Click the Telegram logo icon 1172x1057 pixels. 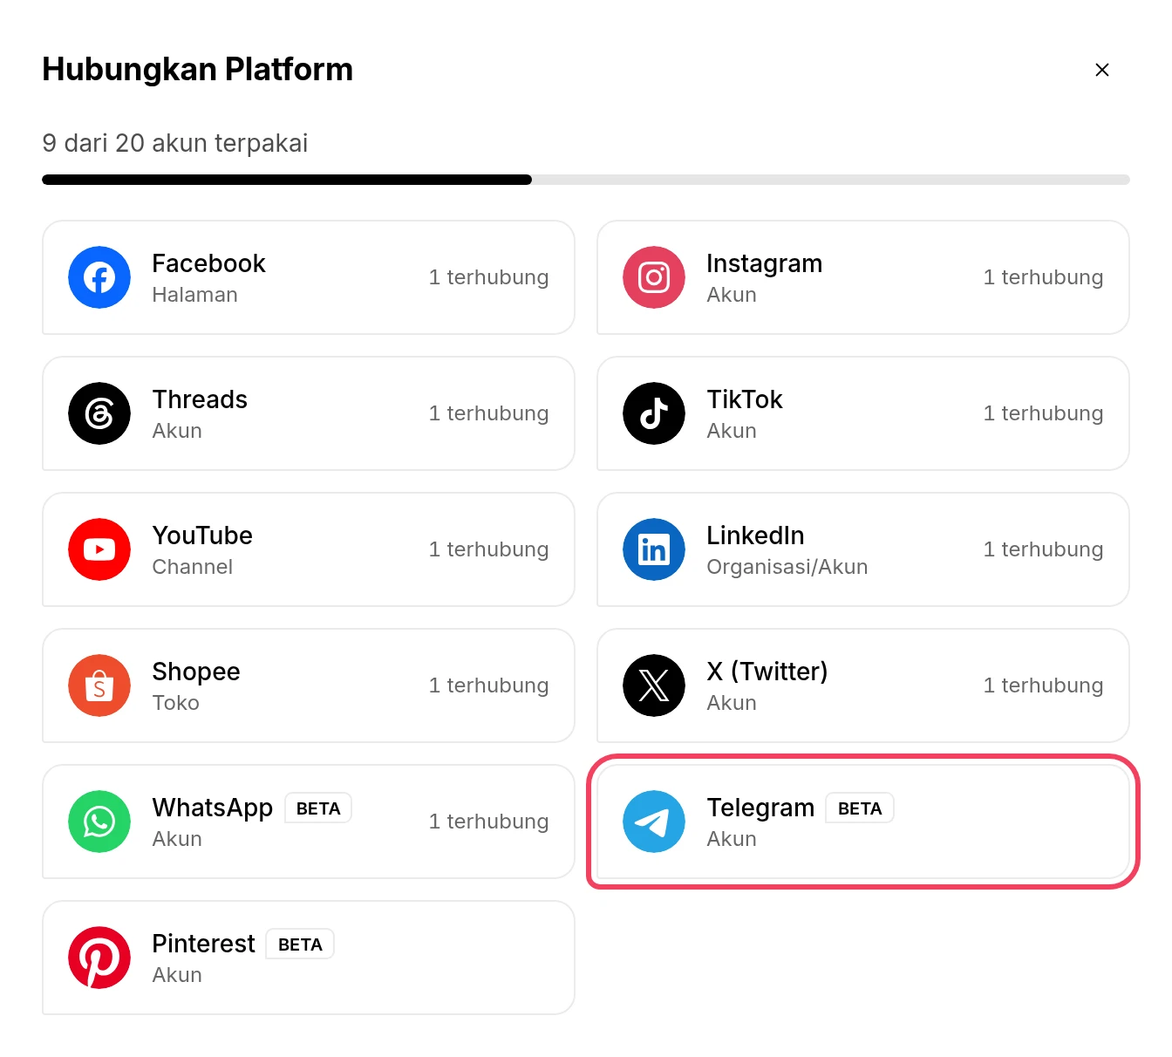(654, 822)
